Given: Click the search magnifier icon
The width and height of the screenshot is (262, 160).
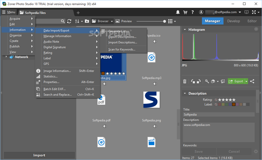Looking at the screenshot, I should click(63, 21).
